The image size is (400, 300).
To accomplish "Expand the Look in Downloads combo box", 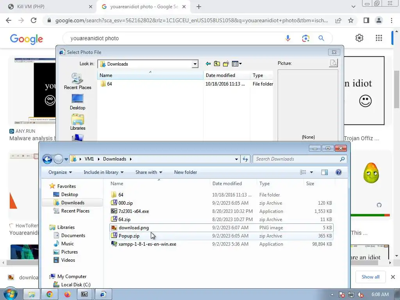I will point(195,64).
